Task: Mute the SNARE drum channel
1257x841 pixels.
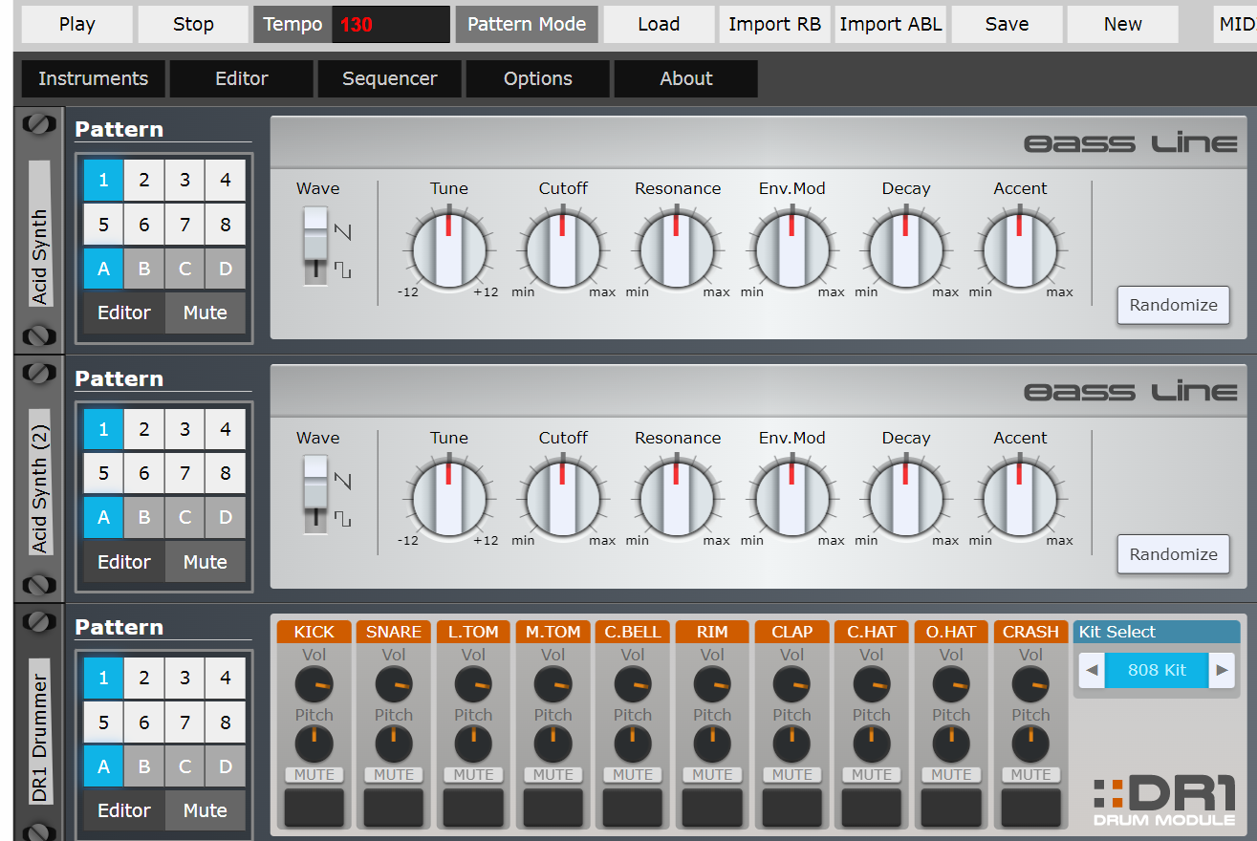Action: point(394,775)
